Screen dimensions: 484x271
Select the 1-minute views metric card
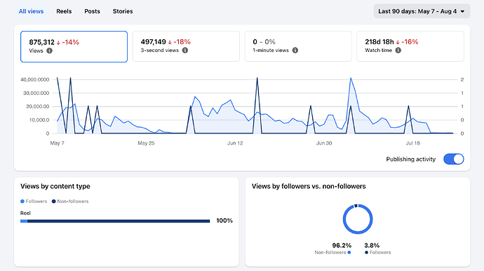[x=298, y=46]
